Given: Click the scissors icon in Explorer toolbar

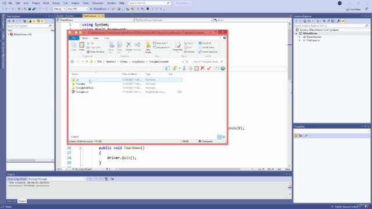Looking at the screenshot, I should coord(184,69).
